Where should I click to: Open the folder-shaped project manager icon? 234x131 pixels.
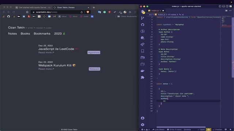point(143,57)
